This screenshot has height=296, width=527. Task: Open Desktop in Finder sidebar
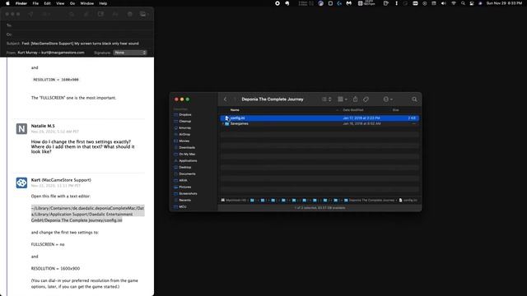pos(184,168)
